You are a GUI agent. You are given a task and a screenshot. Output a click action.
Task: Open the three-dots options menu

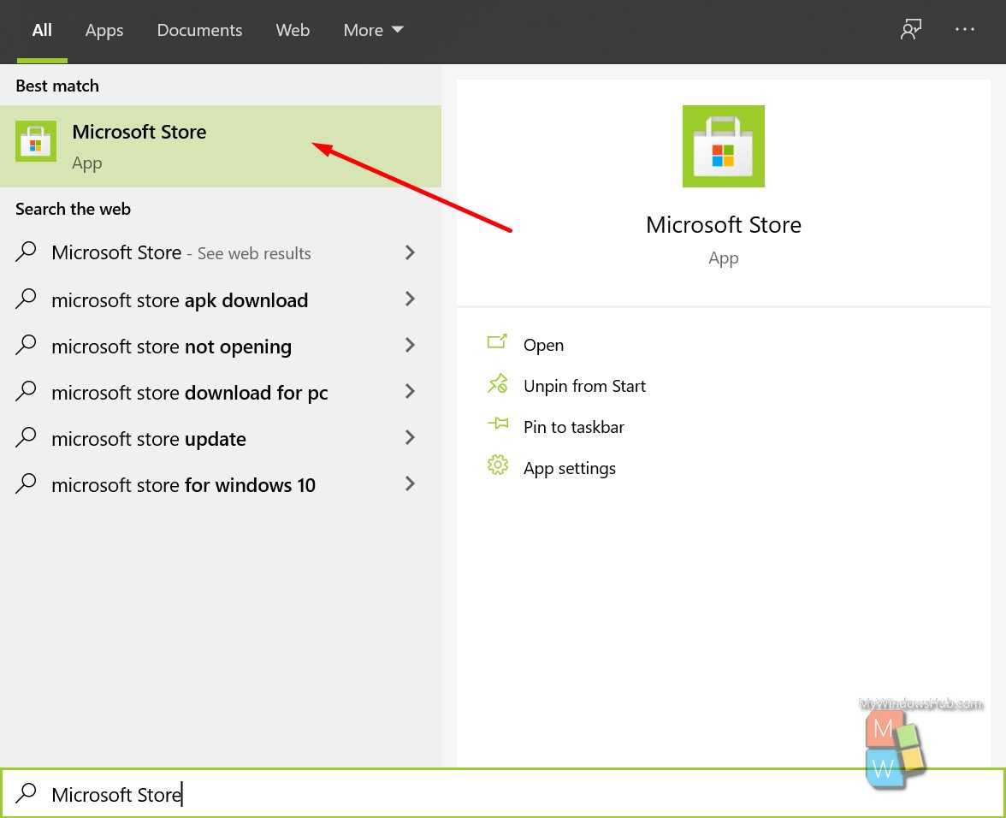(x=965, y=30)
